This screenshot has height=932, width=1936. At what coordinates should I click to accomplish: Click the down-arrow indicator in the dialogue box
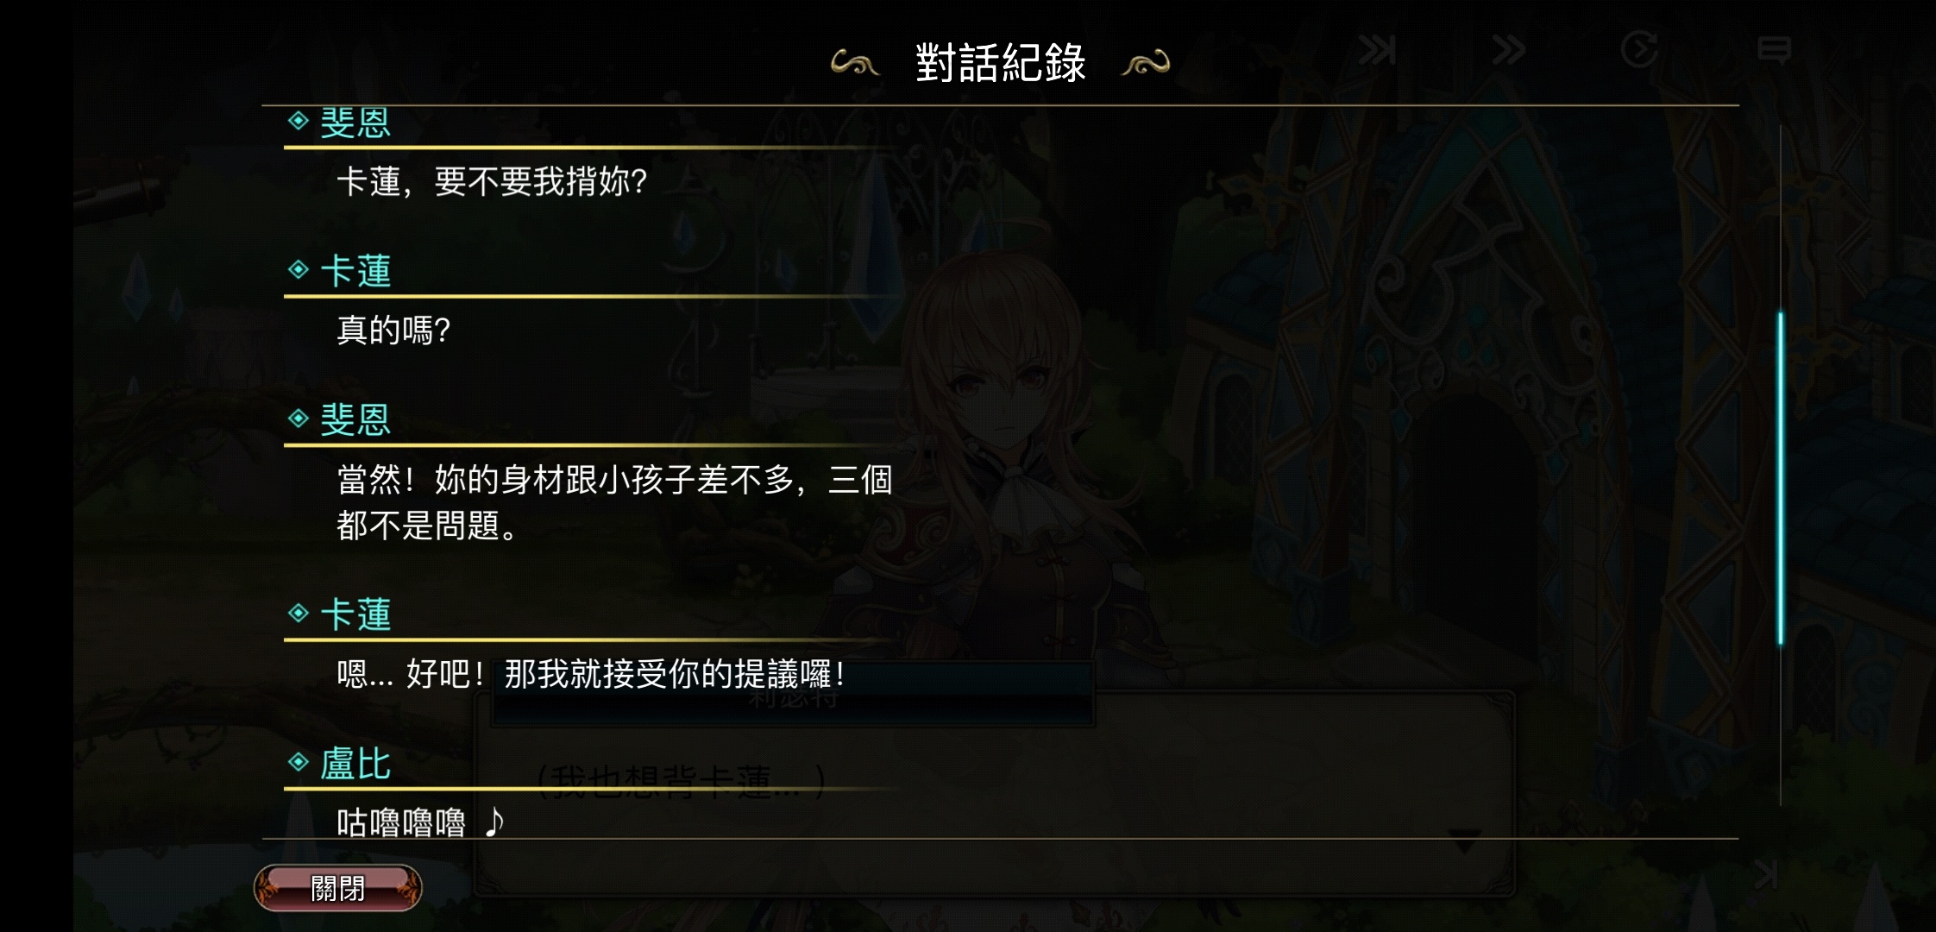pyautogui.click(x=1464, y=841)
